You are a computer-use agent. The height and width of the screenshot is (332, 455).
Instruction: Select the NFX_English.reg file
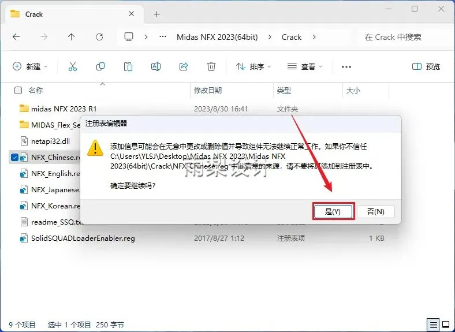(55, 174)
